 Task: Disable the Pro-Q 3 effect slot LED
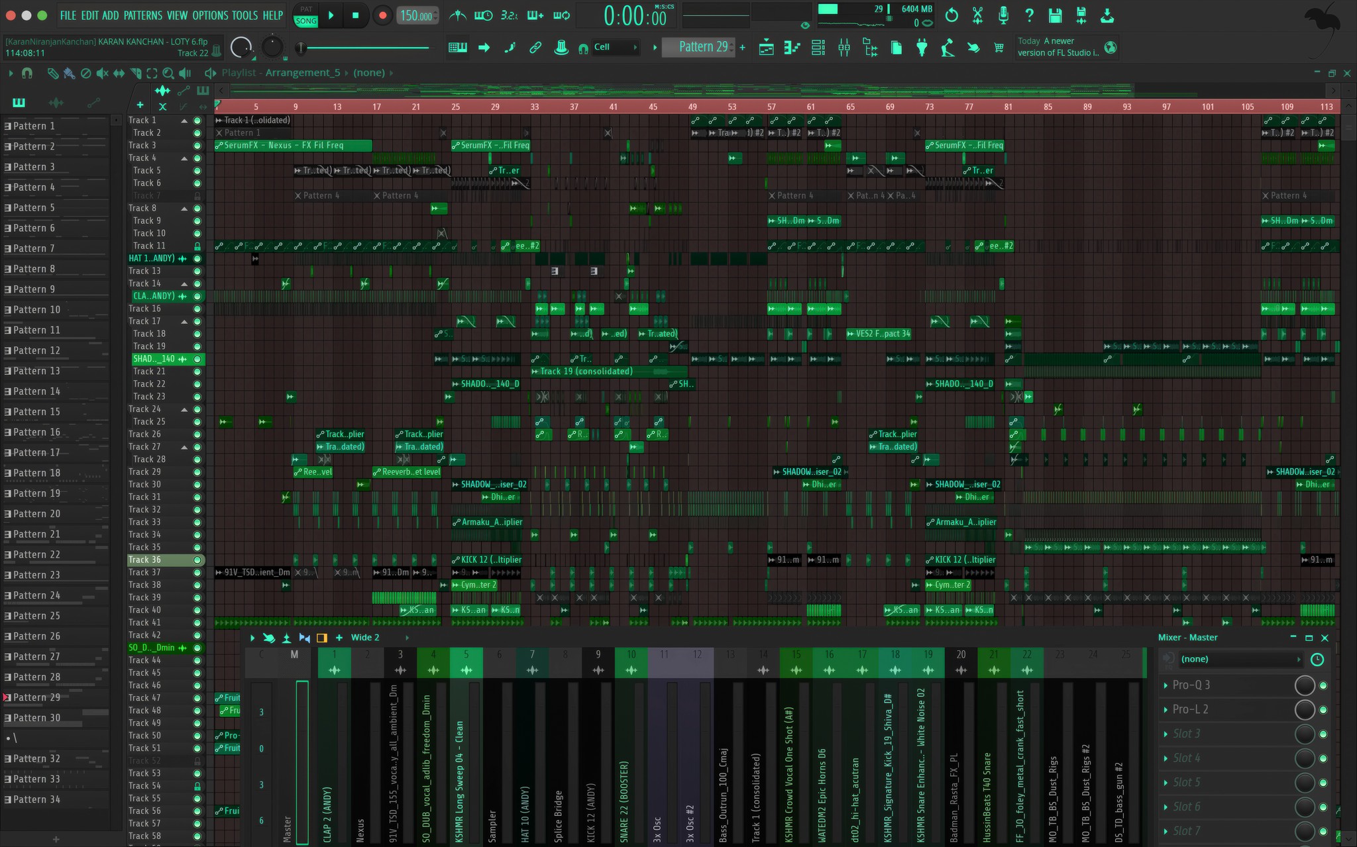coord(1323,685)
